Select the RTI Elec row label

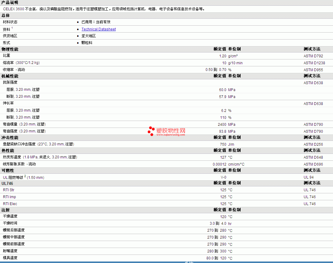point(10,204)
